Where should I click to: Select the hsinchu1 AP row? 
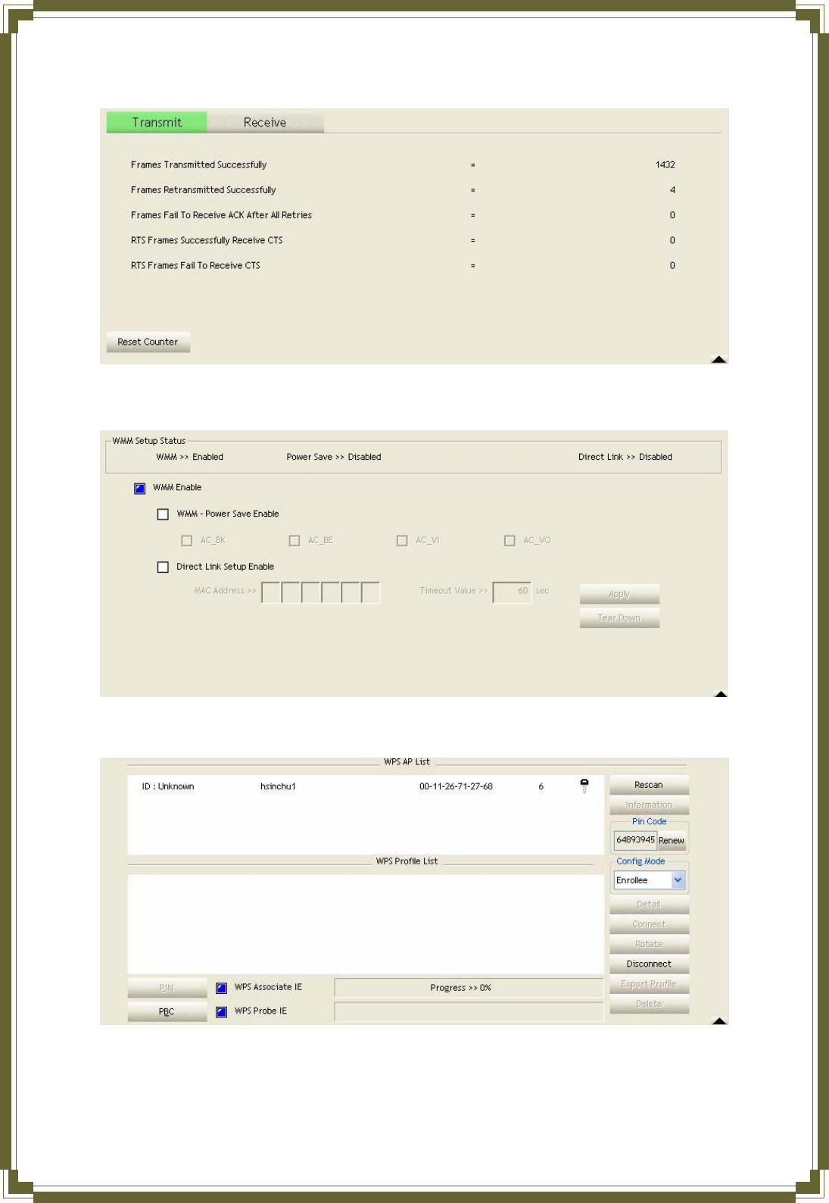(366, 786)
